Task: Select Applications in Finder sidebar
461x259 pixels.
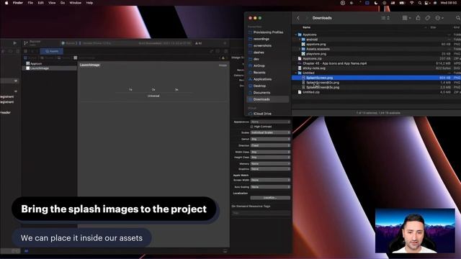Action: 262,79
